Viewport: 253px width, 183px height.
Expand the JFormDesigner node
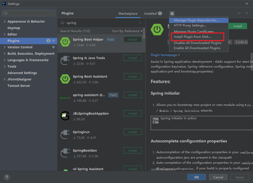coord(5,79)
